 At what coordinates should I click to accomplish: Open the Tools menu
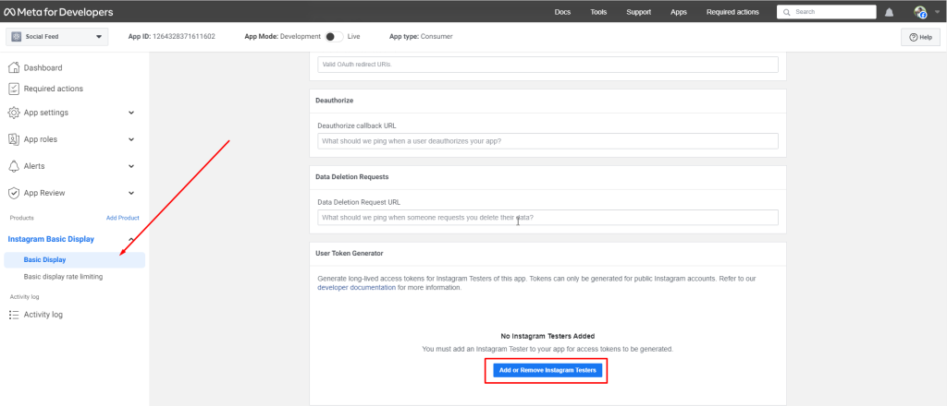(x=598, y=12)
